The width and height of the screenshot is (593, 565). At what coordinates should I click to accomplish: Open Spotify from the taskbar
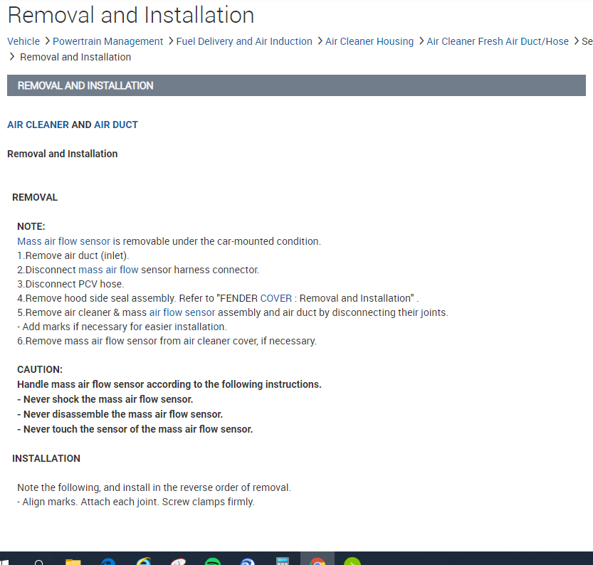click(x=213, y=562)
